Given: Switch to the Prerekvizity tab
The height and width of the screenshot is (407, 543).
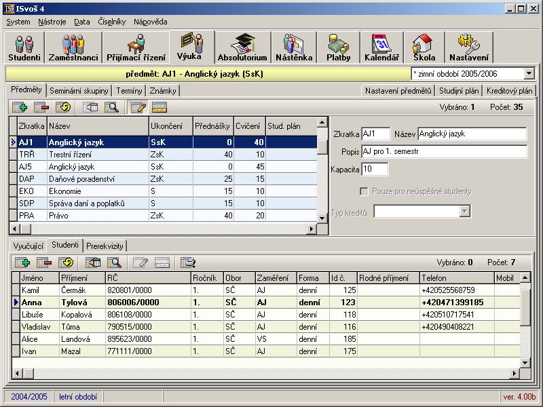Looking at the screenshot, I should point(105,246).
